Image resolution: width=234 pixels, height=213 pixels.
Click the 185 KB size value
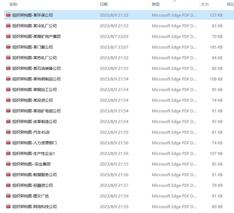pyautogui.click(x=216, y=47)
